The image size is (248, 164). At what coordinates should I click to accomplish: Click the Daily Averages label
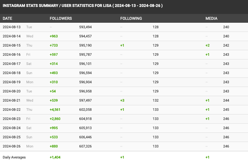14,157
